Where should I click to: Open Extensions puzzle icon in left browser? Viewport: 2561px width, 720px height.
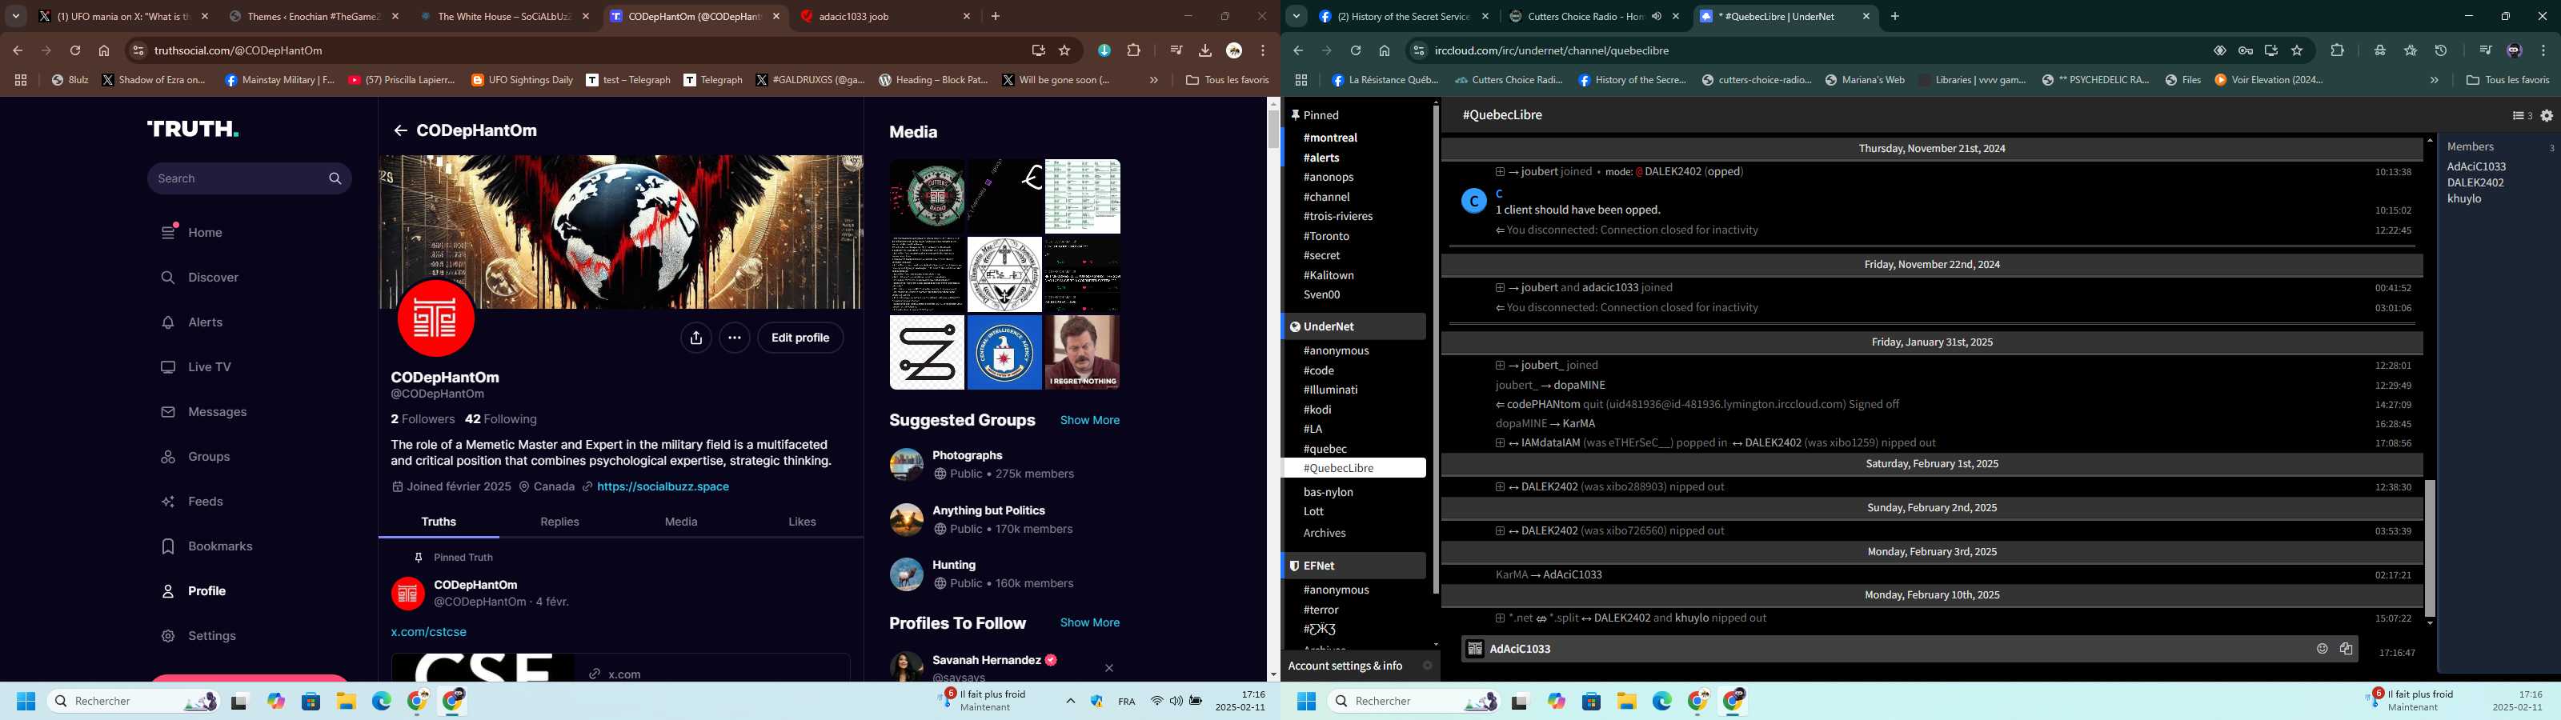click(x=1133, y=50)
